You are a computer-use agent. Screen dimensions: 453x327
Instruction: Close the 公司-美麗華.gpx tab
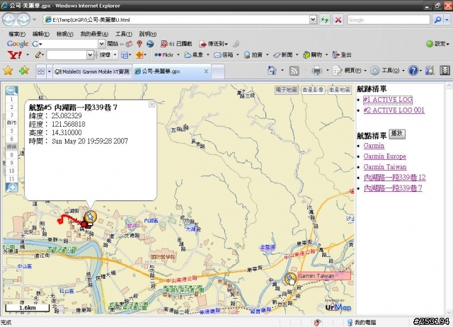click(206, 71)
